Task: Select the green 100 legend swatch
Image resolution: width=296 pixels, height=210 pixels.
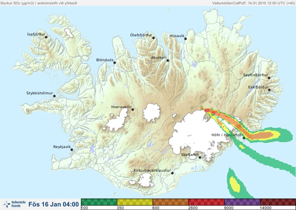Action: [x=99, y=202]
